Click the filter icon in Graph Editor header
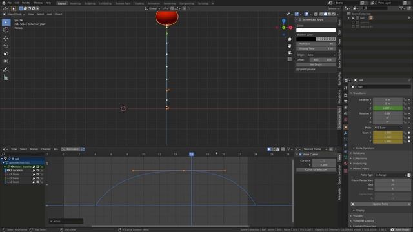The width and height of the screenshot is (413, 232). 288,149
